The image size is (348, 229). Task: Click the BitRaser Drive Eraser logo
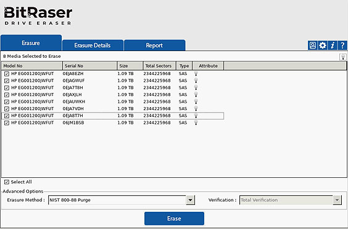tap(38, 15)
